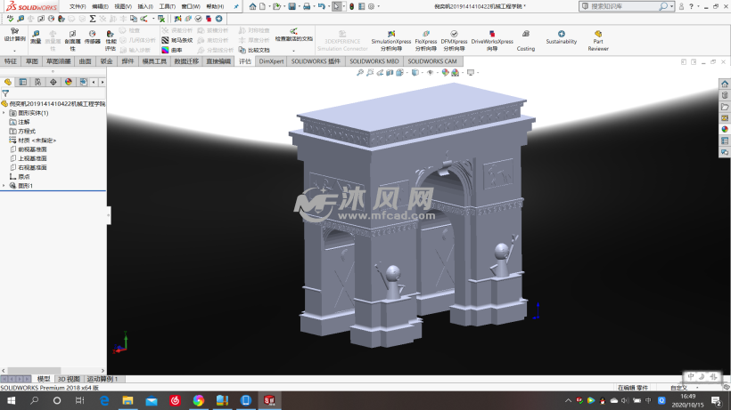Expand the 图形1 tree node
The height and width of the screenshot is (410, 731).
tap(4, 186)
